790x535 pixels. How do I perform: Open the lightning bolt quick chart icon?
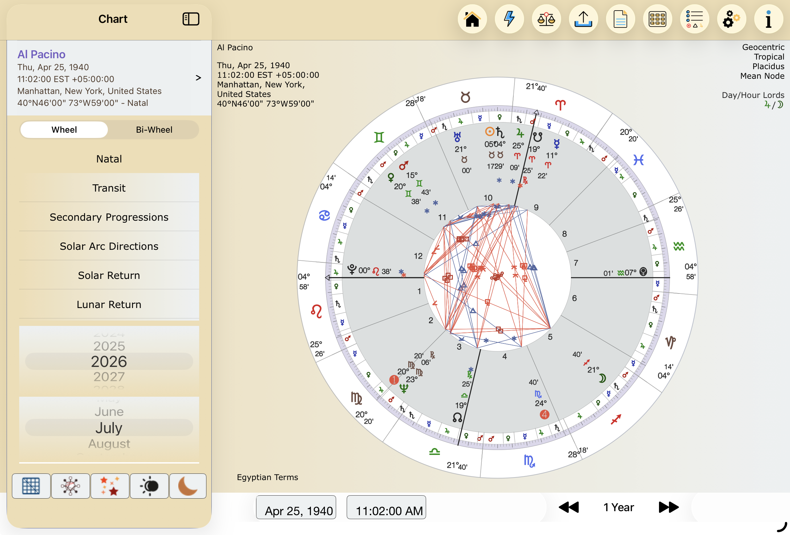click(x=509, y=20)
